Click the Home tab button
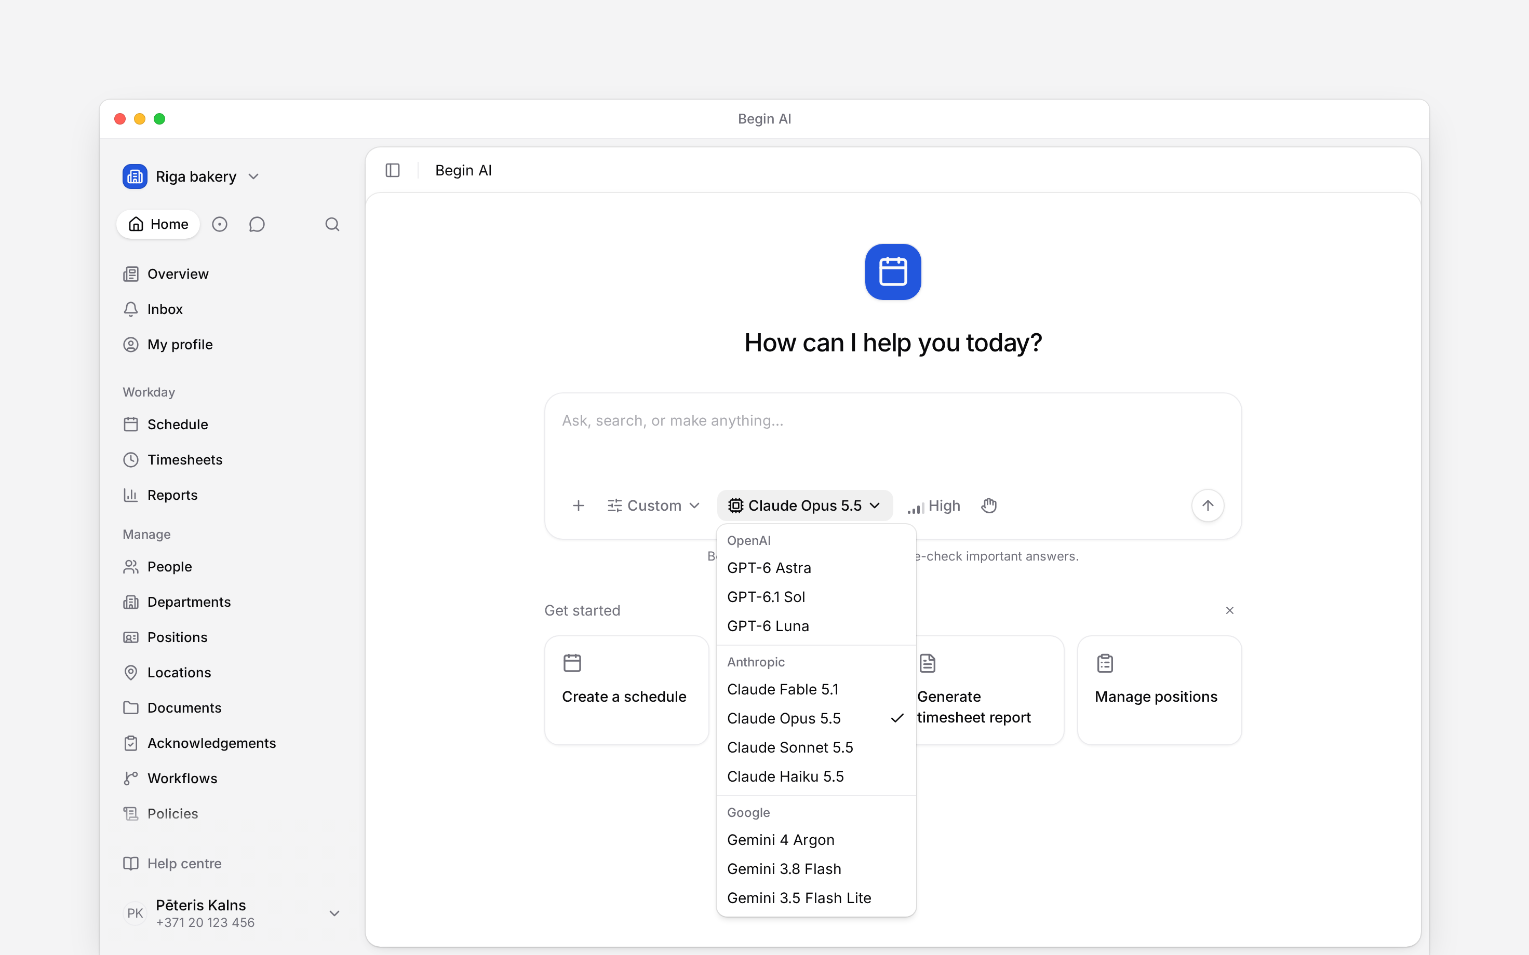This screenshot has height=955, width=1529. click(x=158, y=224)
